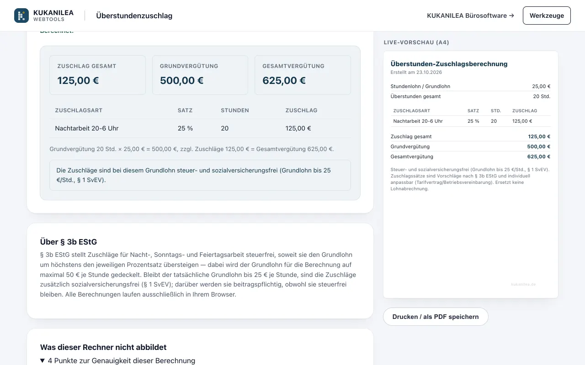Screen dimensions: 585x365
Task: Click the Stunden value 20 in results table
Action: coord(224,128)
